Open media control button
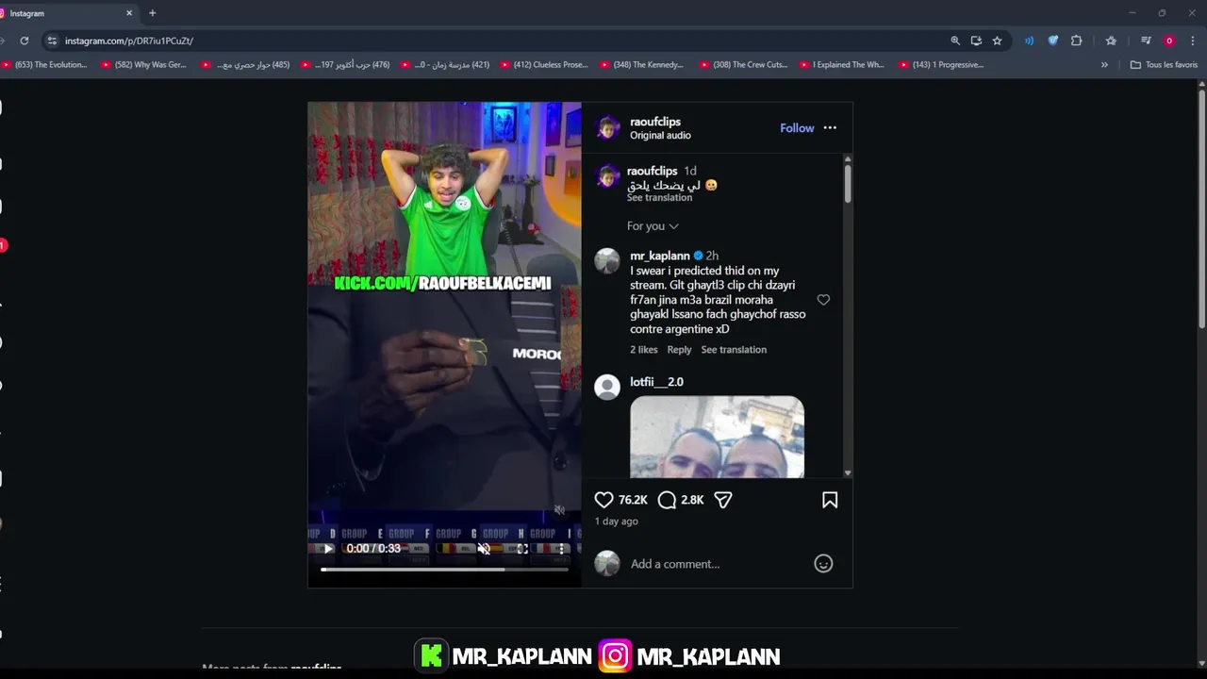Screen dimensions: 1207x679 1146,41
